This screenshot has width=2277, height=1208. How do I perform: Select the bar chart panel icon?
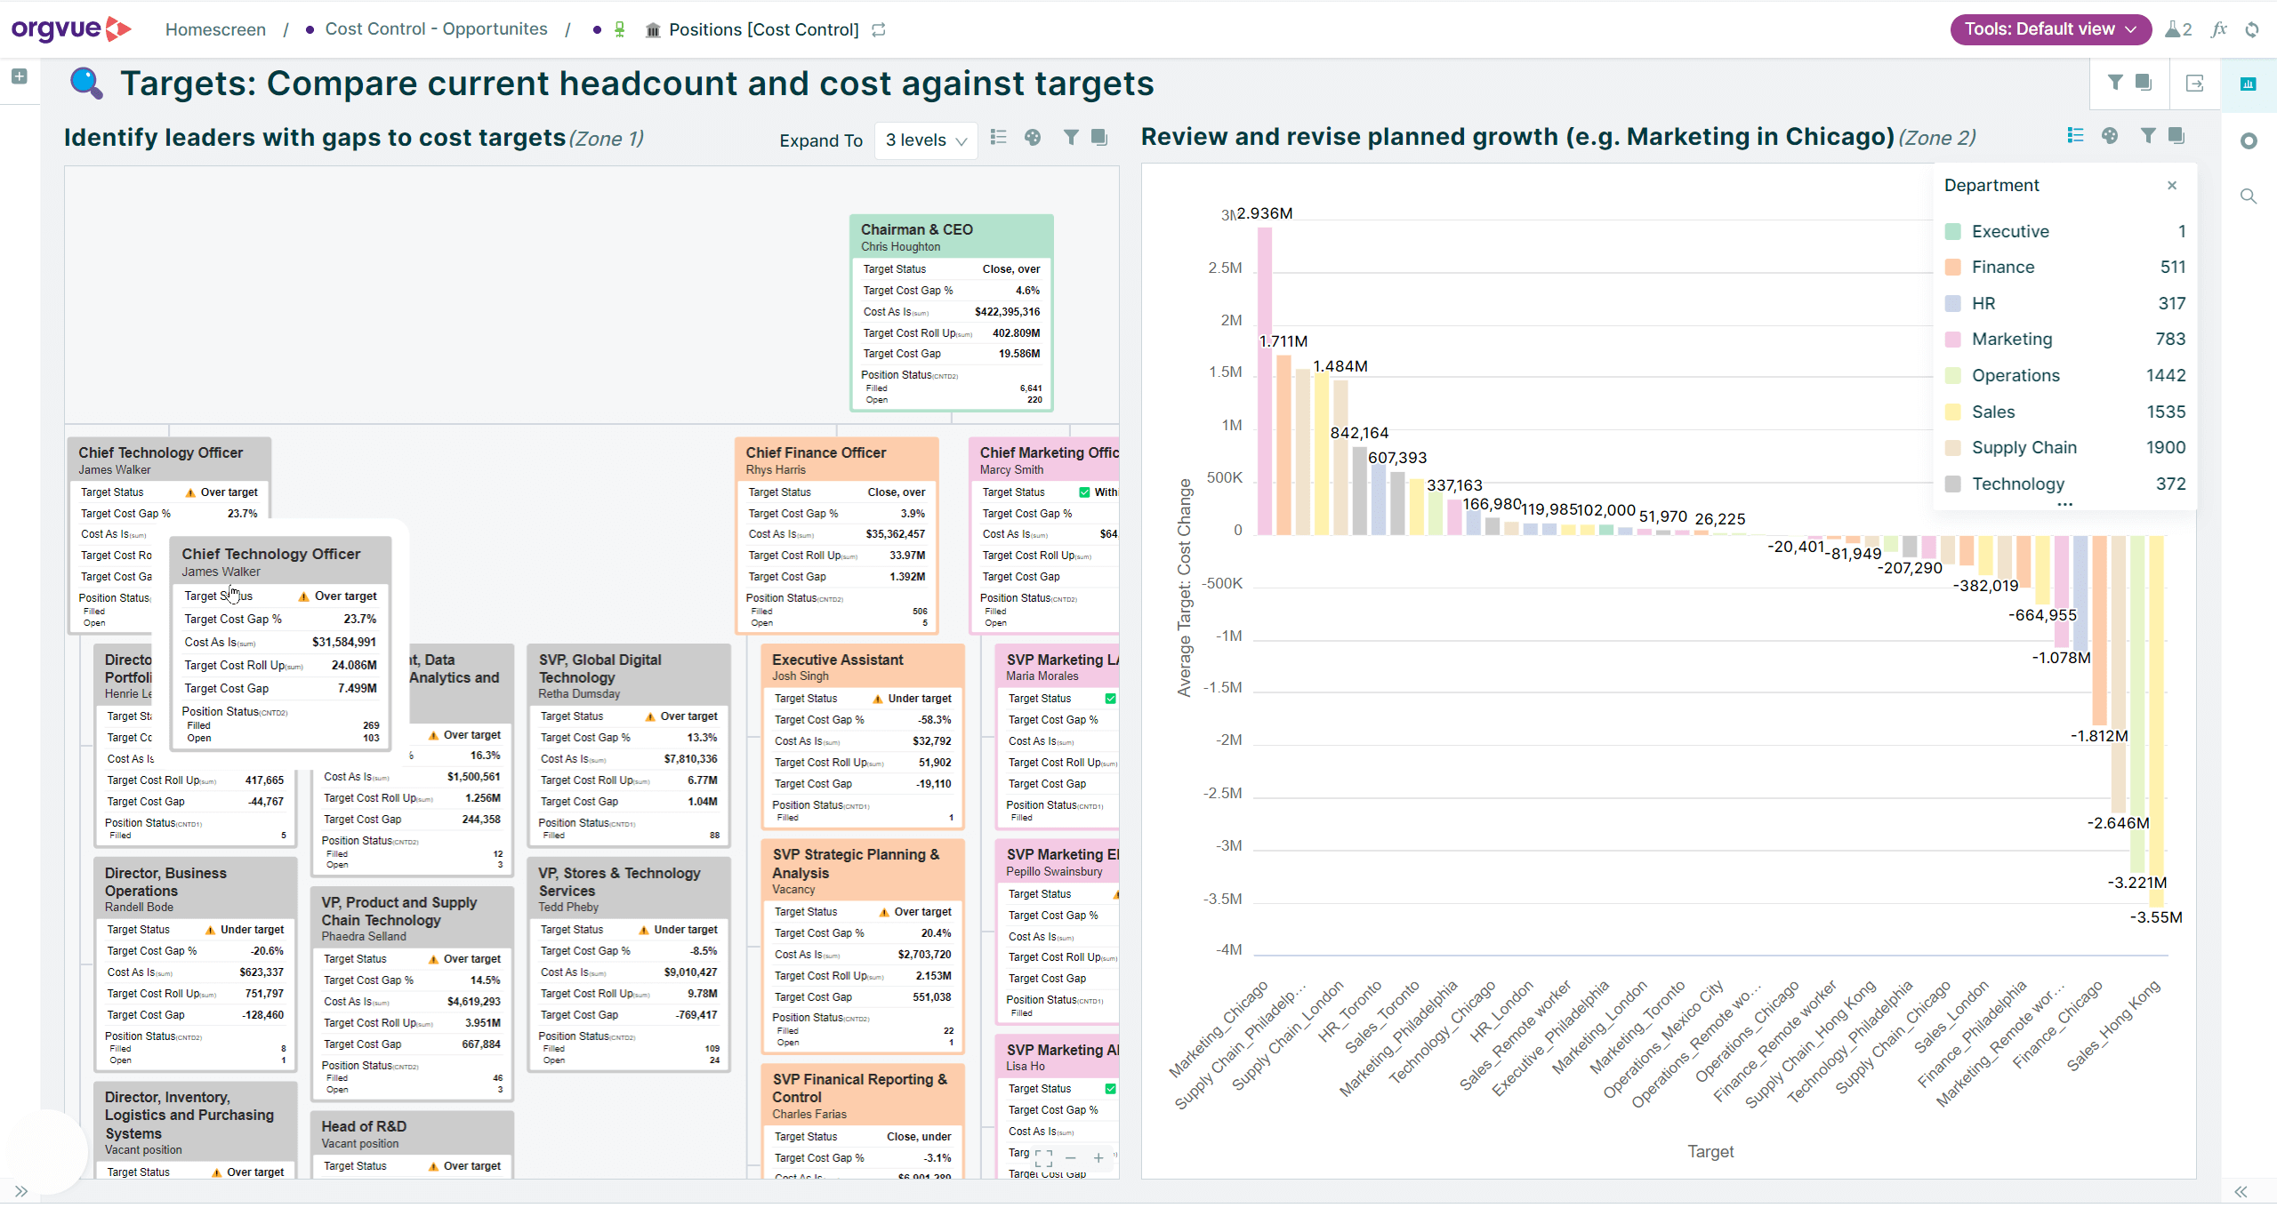pyautogui.click(x=2248, y=84)
